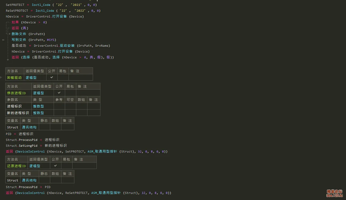Click the 新的进程标识 parameter name cell

click(x=18, y=113)
